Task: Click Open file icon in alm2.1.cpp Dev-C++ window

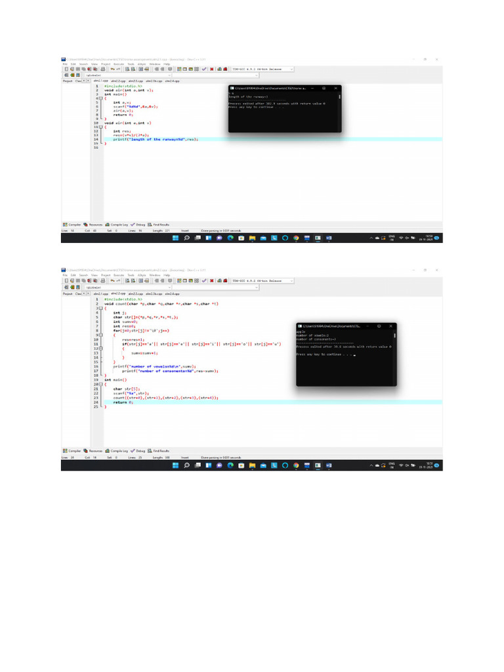Action: tap(72, 69)
